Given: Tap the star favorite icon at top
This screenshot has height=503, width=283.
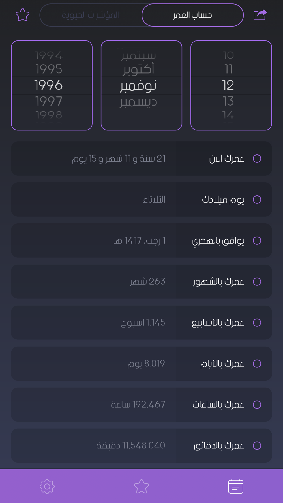Looking at the screenshot, I should click(x=23, y=15).
